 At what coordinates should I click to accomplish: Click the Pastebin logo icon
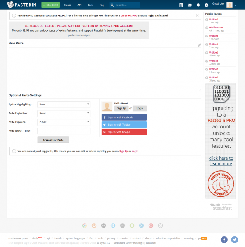pos(10,5)
